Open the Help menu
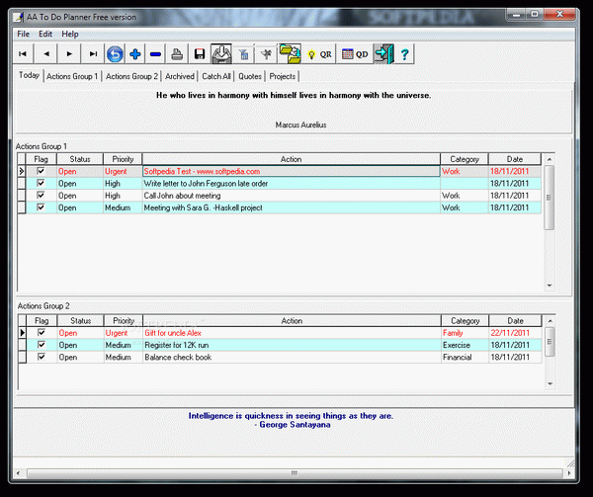This screenshot has height=497, width=593. pos(70,34)
